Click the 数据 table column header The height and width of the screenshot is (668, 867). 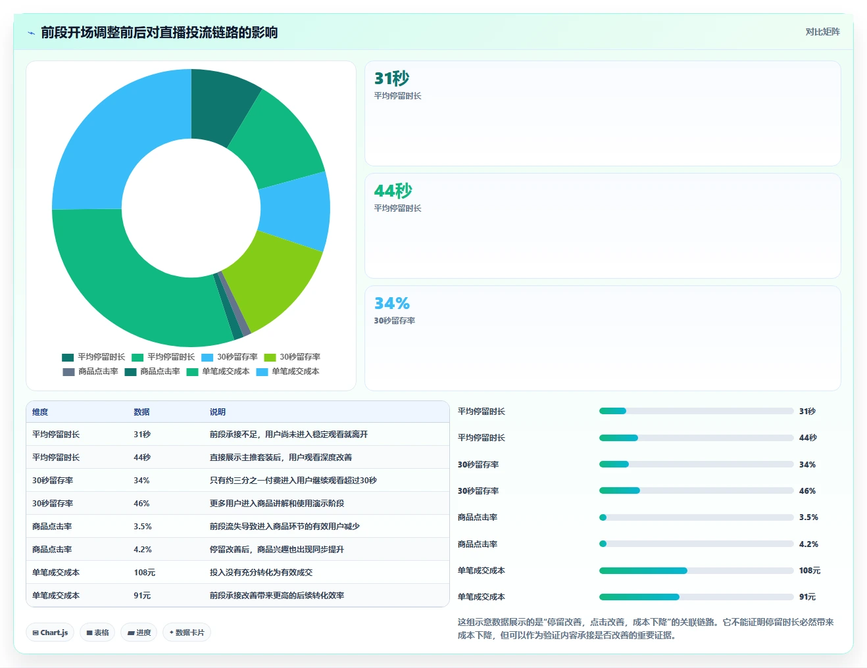141,412
